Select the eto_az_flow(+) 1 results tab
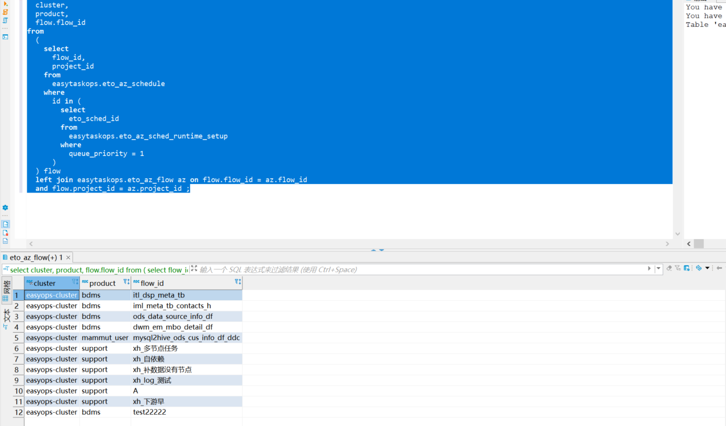 pyautogui.click(x=35, y=257)
